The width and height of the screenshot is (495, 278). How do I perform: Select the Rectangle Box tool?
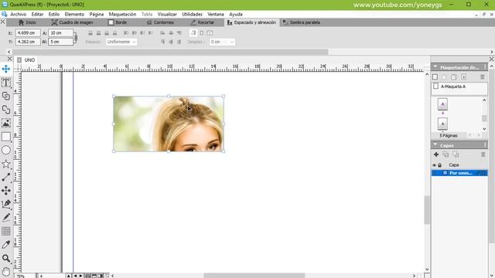6,137
